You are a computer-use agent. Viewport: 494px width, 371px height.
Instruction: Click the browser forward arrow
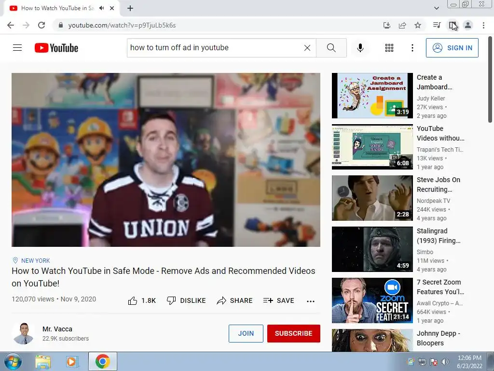(26, 25)
